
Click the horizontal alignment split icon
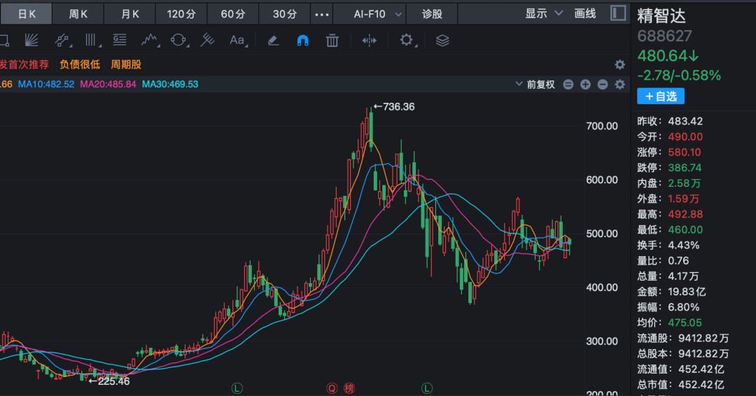370,41
